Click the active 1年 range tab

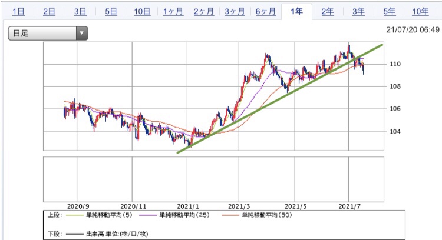[x=297, y=12]
